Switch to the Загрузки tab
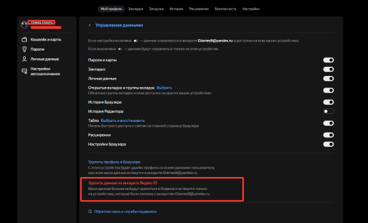This screenshot has height=223, width=368. pyautogui.click(x=156, y=9)
